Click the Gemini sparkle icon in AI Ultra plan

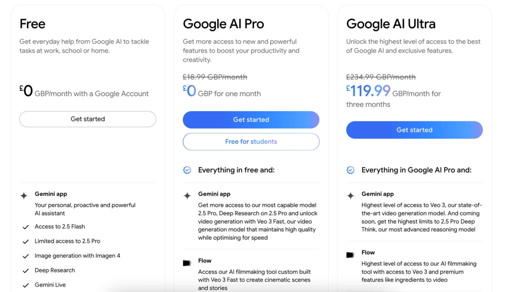[x=351, y=196]
